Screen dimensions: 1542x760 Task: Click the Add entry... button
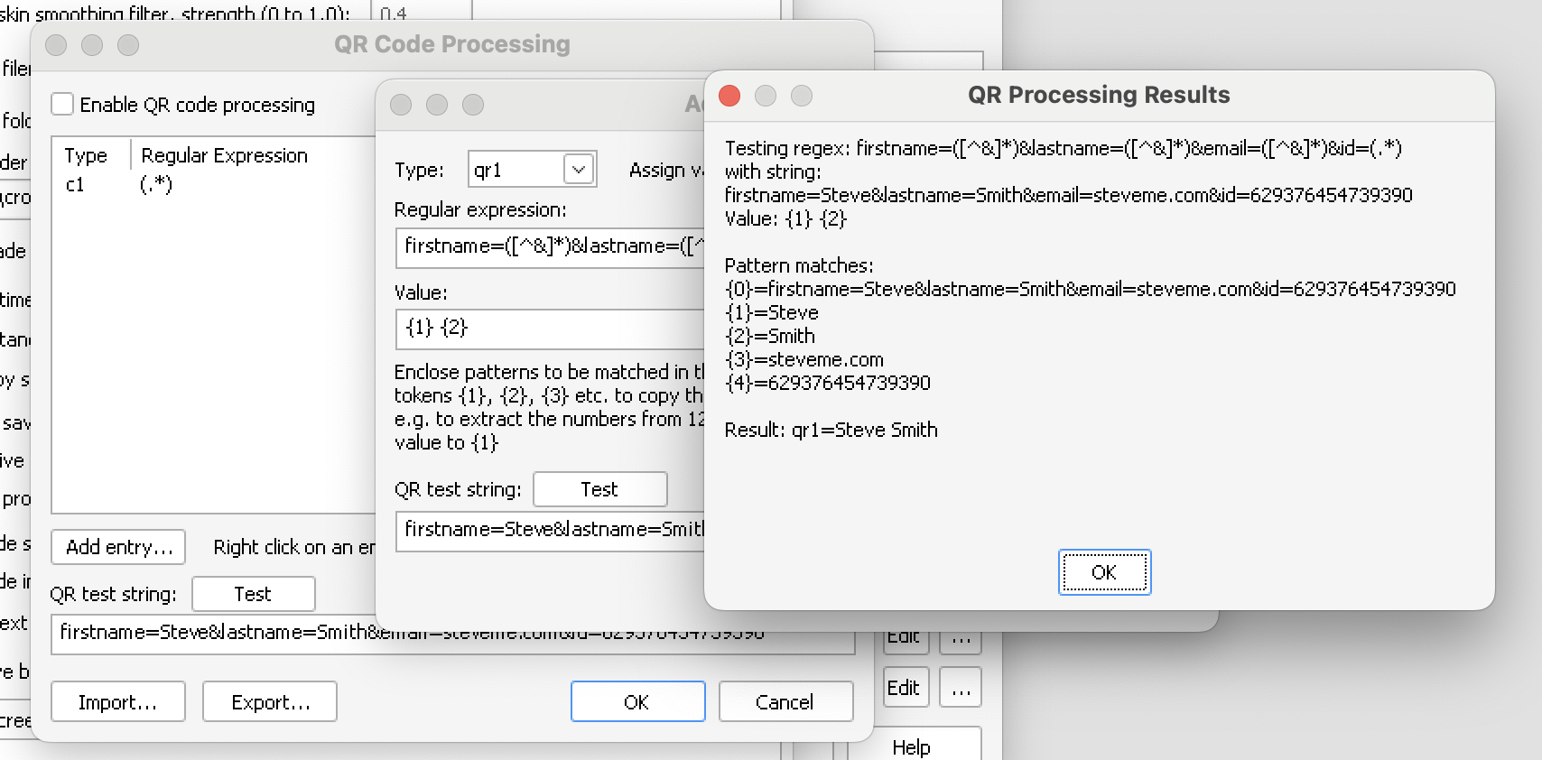click(118, 547)
